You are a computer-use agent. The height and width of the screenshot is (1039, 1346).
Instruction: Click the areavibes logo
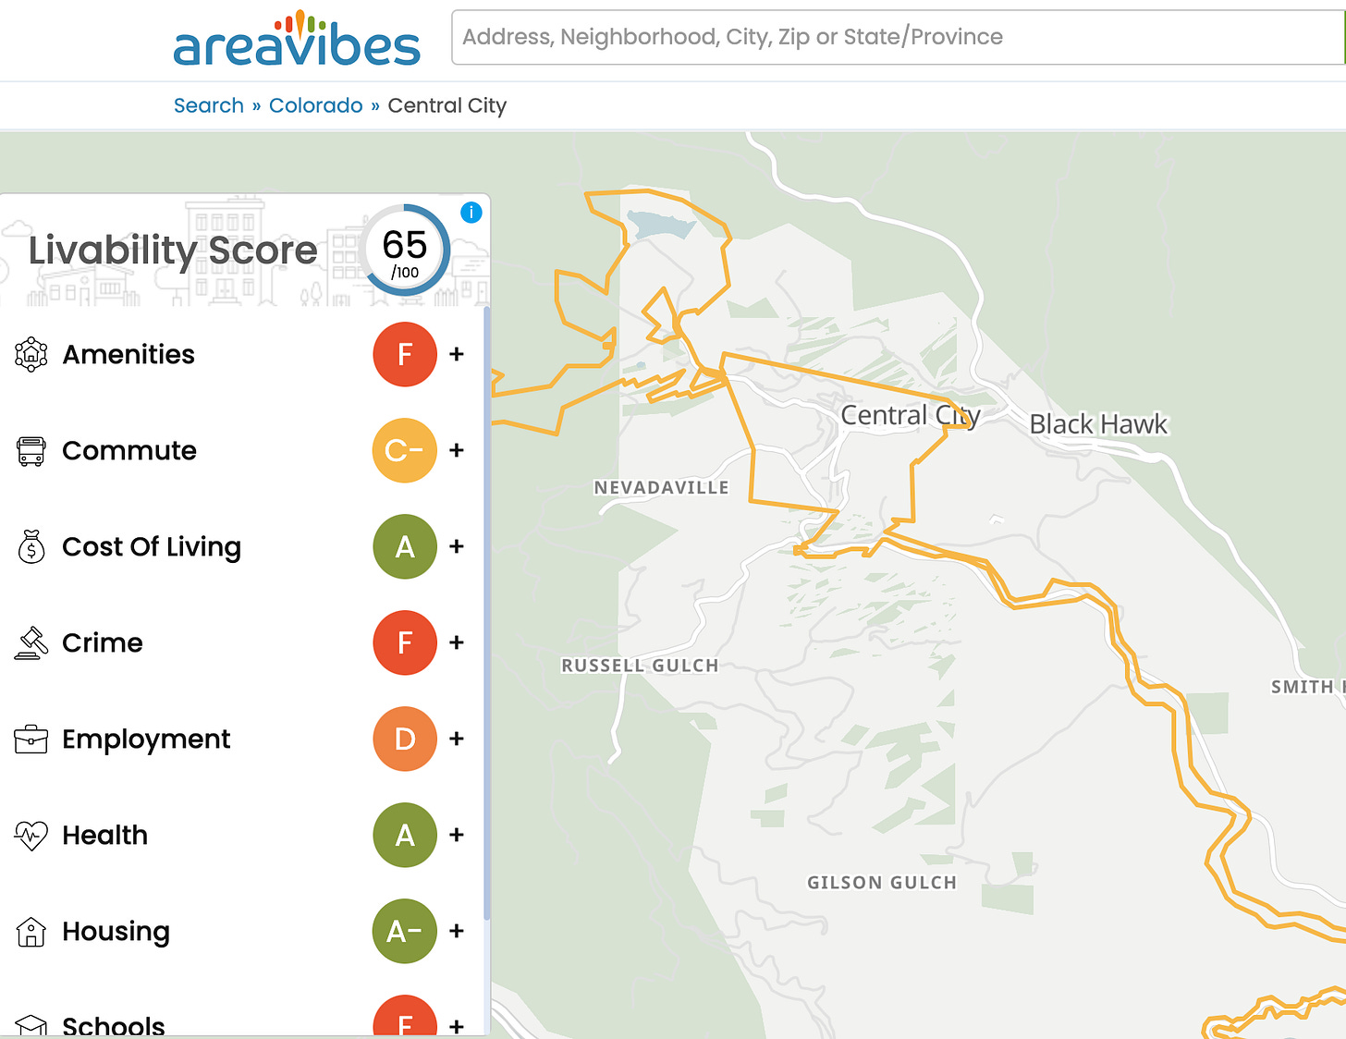(x=297, y=39)
